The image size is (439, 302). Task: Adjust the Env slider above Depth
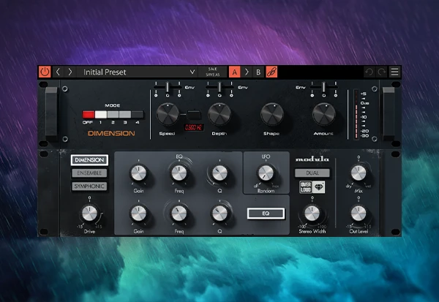[219, 87]
